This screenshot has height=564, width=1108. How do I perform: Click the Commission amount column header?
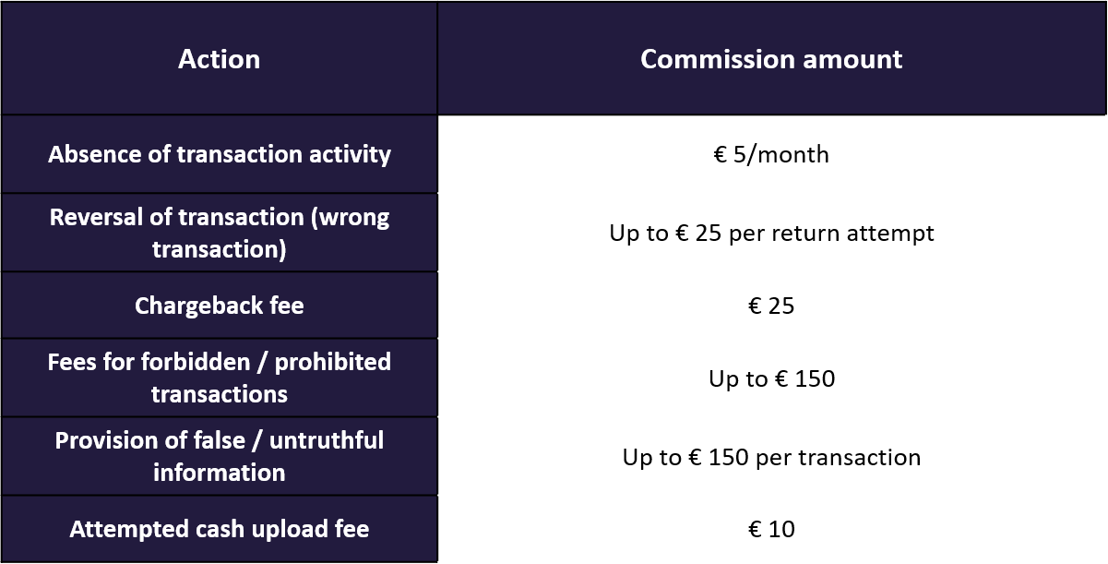[x=771, y=59]
